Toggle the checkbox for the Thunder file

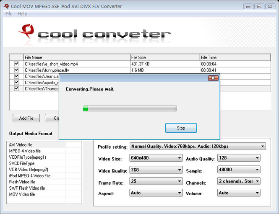click(x=16, y=88)
